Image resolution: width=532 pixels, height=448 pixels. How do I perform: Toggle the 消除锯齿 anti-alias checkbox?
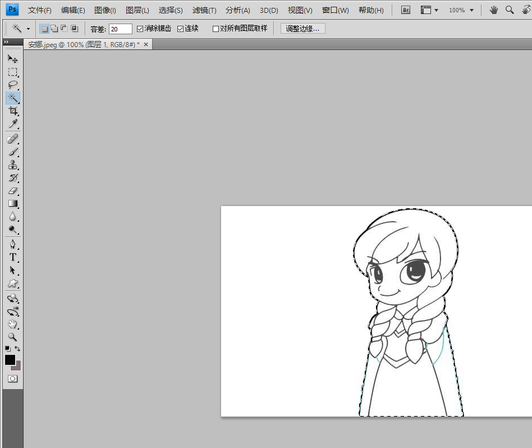coord(140,29)
